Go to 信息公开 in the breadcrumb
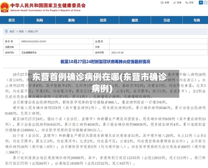The image size is (208, 168). pyautogui.click(x=33, y=32)
